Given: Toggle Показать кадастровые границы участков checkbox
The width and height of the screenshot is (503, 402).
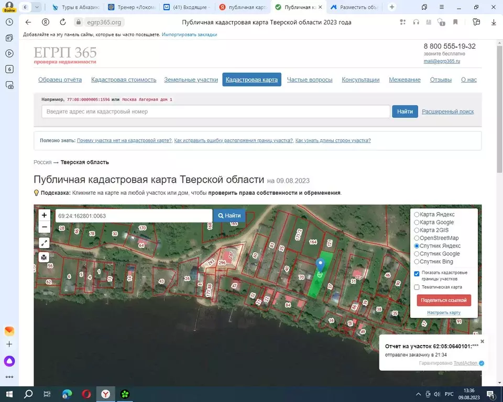Looking at the screenshot, I should click(x=417, y=273).
